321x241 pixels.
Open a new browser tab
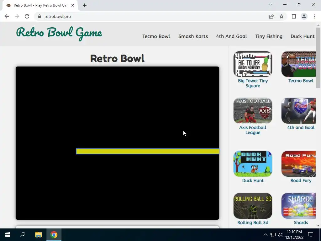tap(85, 5)
